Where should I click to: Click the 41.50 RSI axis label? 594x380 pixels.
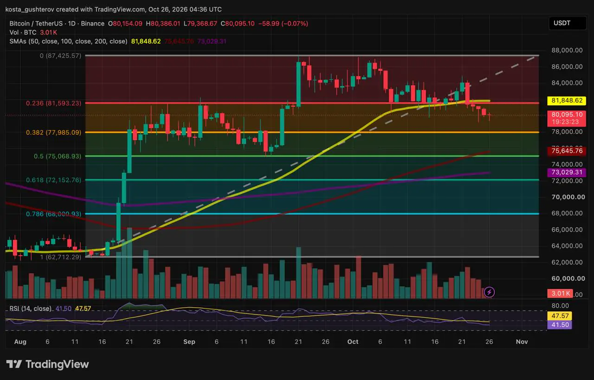(x=560, y=325)
